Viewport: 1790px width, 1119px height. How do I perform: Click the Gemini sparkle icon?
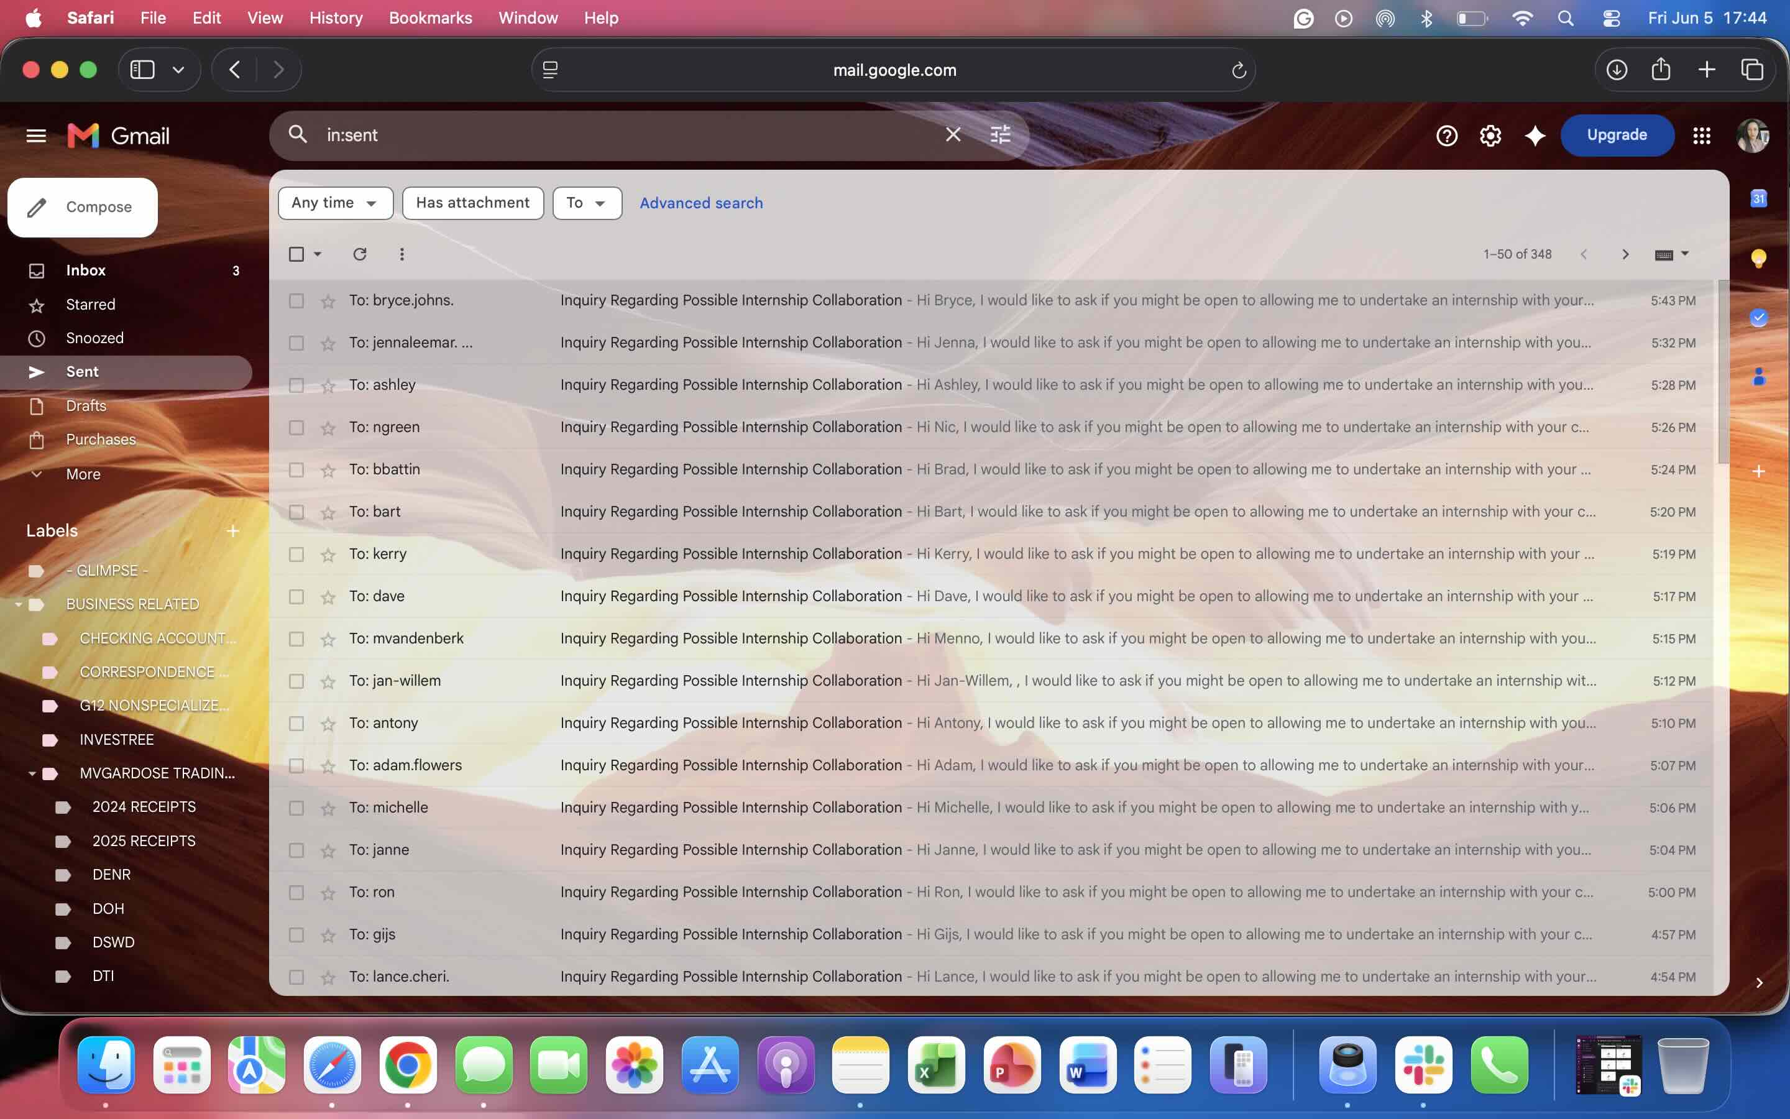1535,136
